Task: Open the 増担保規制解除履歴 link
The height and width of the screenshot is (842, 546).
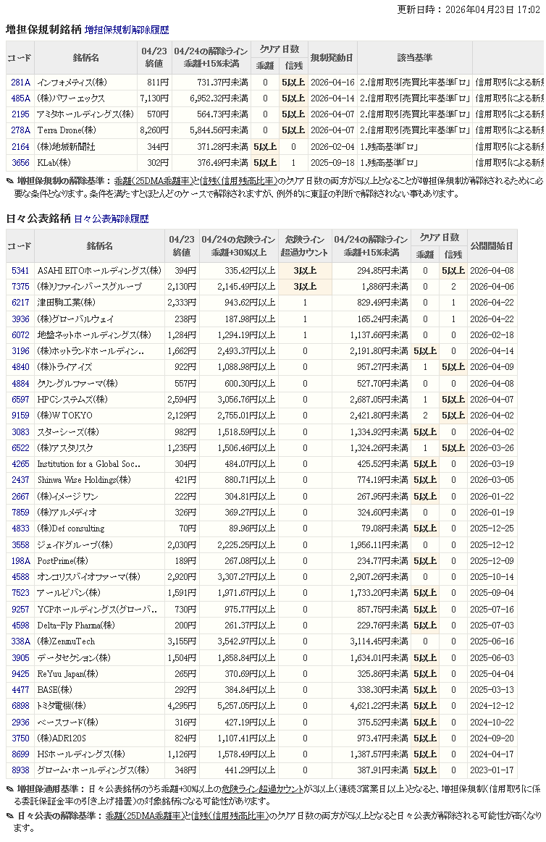Action: pos(127,30)
